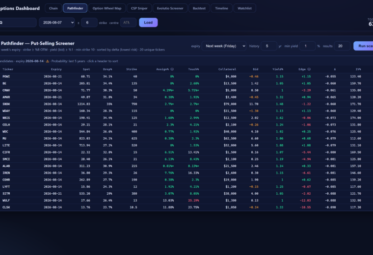Click the Load button
This screenshot has height=255, width=373.
[148, 23]
